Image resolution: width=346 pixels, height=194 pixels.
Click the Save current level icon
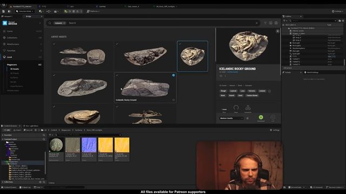(4, 11)
